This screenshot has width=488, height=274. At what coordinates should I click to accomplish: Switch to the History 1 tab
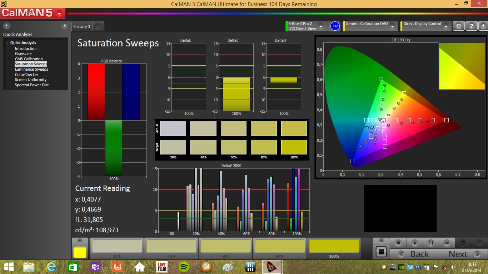[x=82, y=26]
